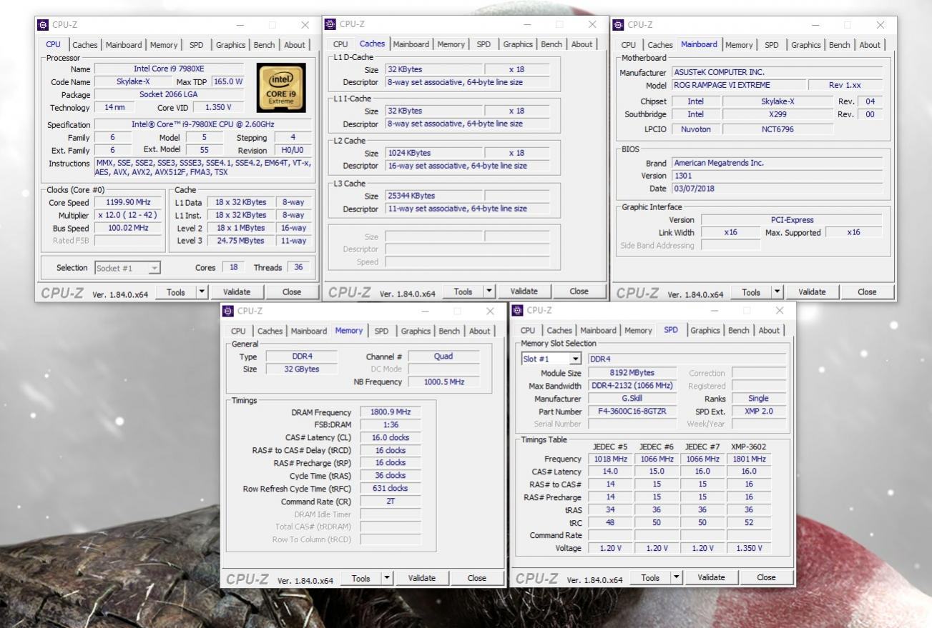Screen dimensions: 932x628
Task: Click the Graphic Interface Version PCI-Express field
Action: [x=792, y=220]
